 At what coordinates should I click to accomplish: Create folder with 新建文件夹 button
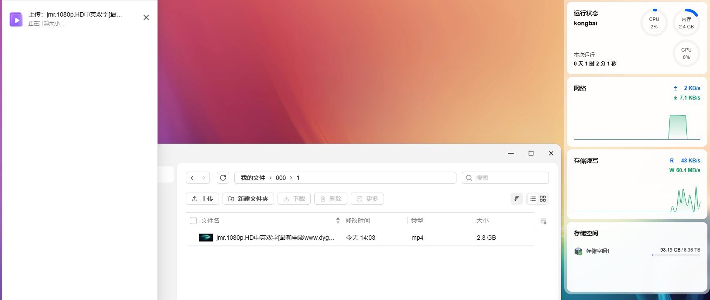pyautogui.click(x=248, y=199)
